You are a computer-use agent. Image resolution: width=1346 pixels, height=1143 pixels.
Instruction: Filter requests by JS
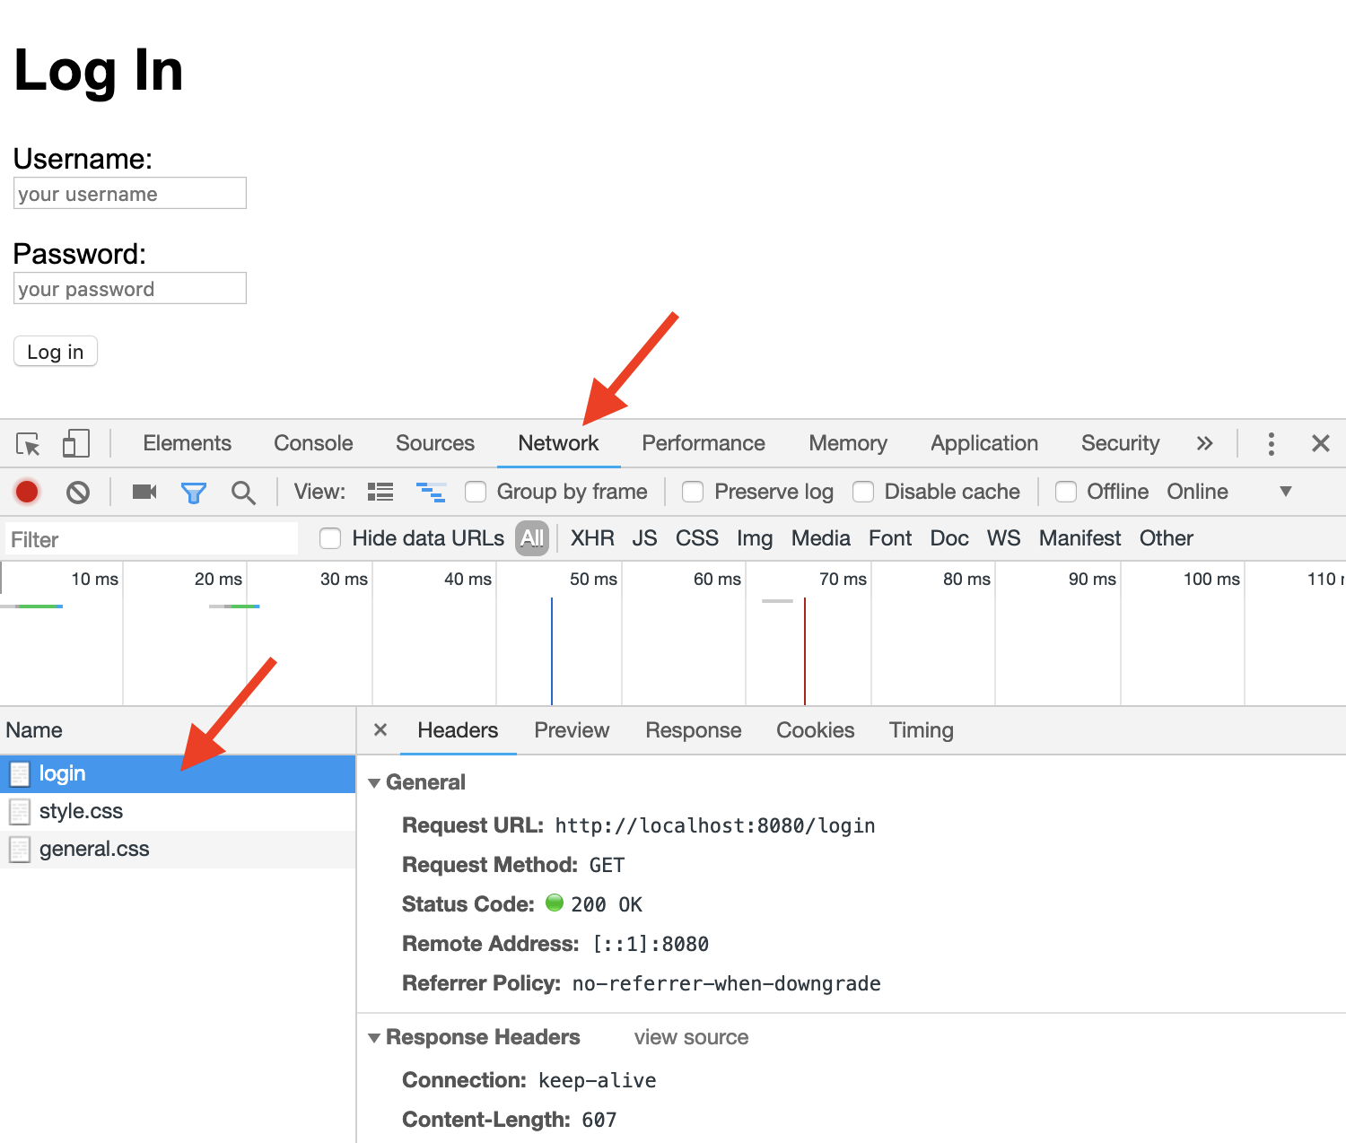click(x=644, y=538)
